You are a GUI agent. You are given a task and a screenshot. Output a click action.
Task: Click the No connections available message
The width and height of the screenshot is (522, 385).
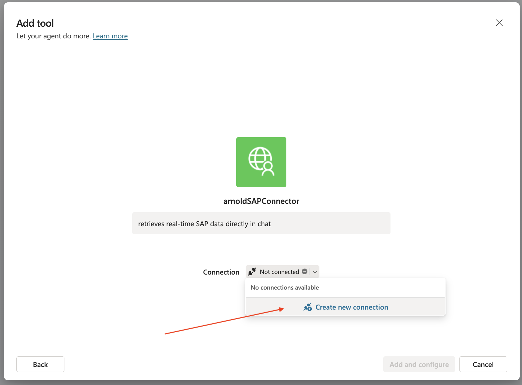pos(285,288)
